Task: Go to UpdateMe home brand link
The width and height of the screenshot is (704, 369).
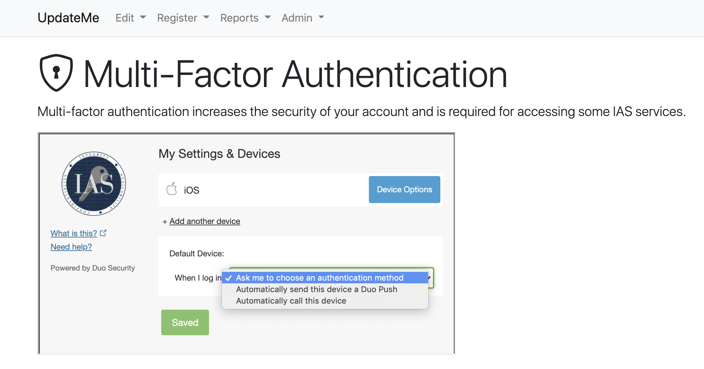Action: [68, 18]
